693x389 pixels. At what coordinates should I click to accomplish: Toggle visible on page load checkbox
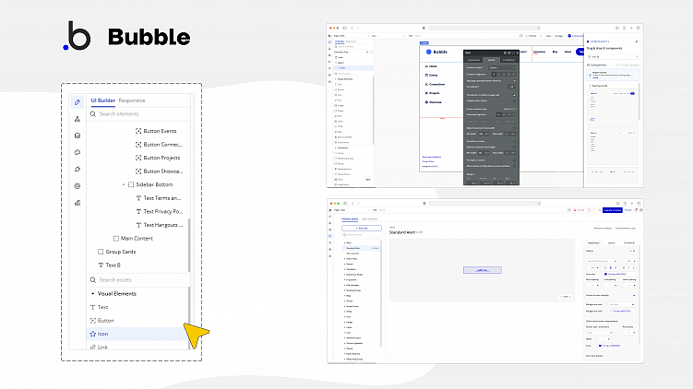pos(515,95)
